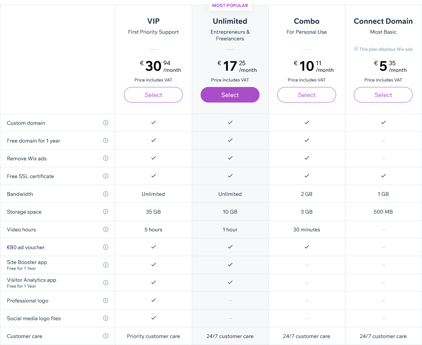This screenshot has width=422, height=345.
Task: Select the Unlimited plan
Action: pyautogui.click(x=230, y=95)
